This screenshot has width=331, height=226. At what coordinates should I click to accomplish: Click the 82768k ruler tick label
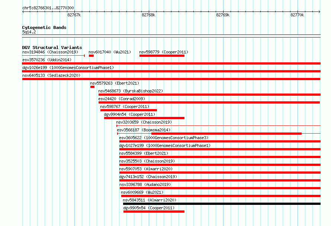point(148,15)
